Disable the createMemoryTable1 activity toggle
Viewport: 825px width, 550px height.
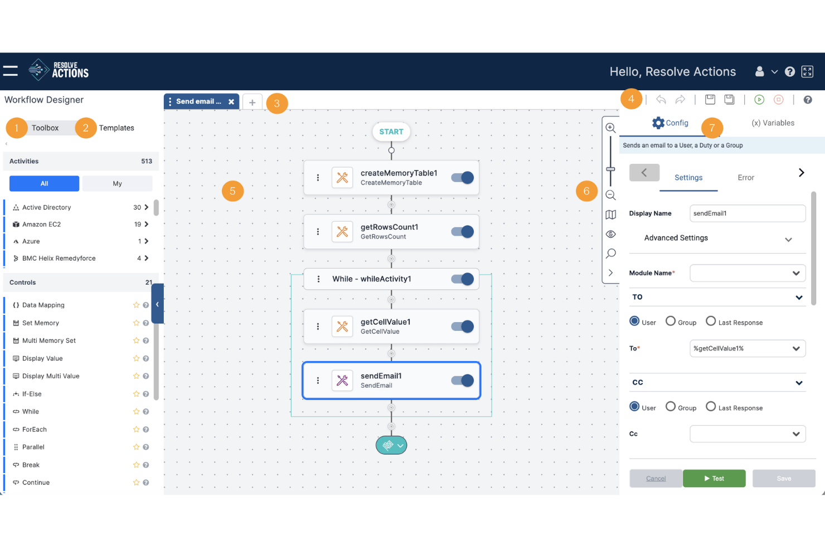point(462,178)
